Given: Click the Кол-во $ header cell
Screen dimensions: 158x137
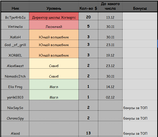Looking at the screenshot, I should pos(88,7).
